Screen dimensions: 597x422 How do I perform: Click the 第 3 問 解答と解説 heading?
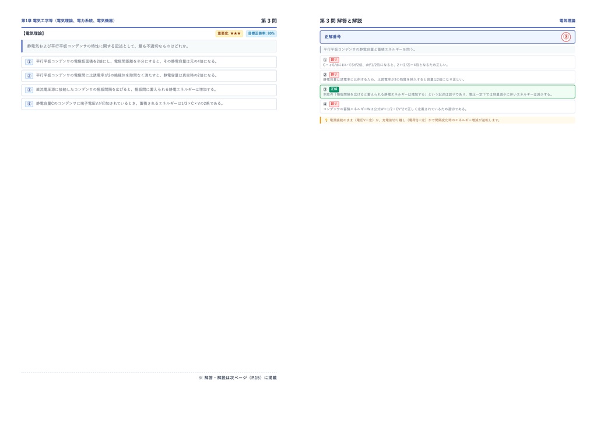340,20
